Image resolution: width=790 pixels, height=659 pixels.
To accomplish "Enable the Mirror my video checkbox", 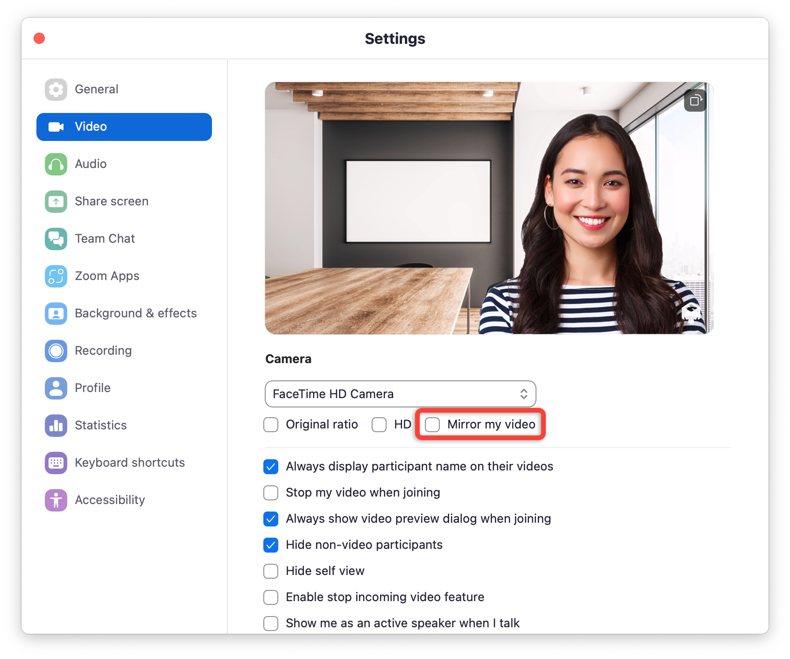I will [x=432, y=425].
